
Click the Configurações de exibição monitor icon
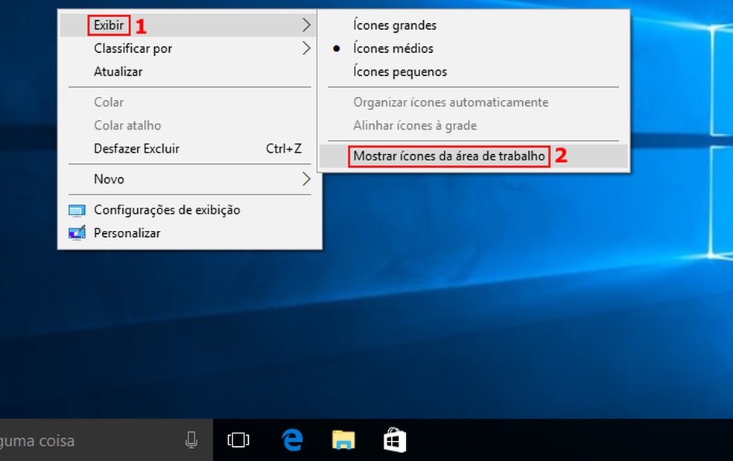77,211
